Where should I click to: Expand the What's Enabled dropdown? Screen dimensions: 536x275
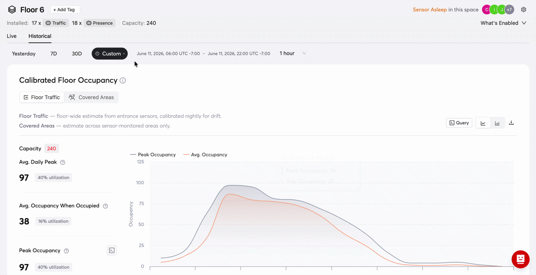pyautogui.click(x=503, y=23)
